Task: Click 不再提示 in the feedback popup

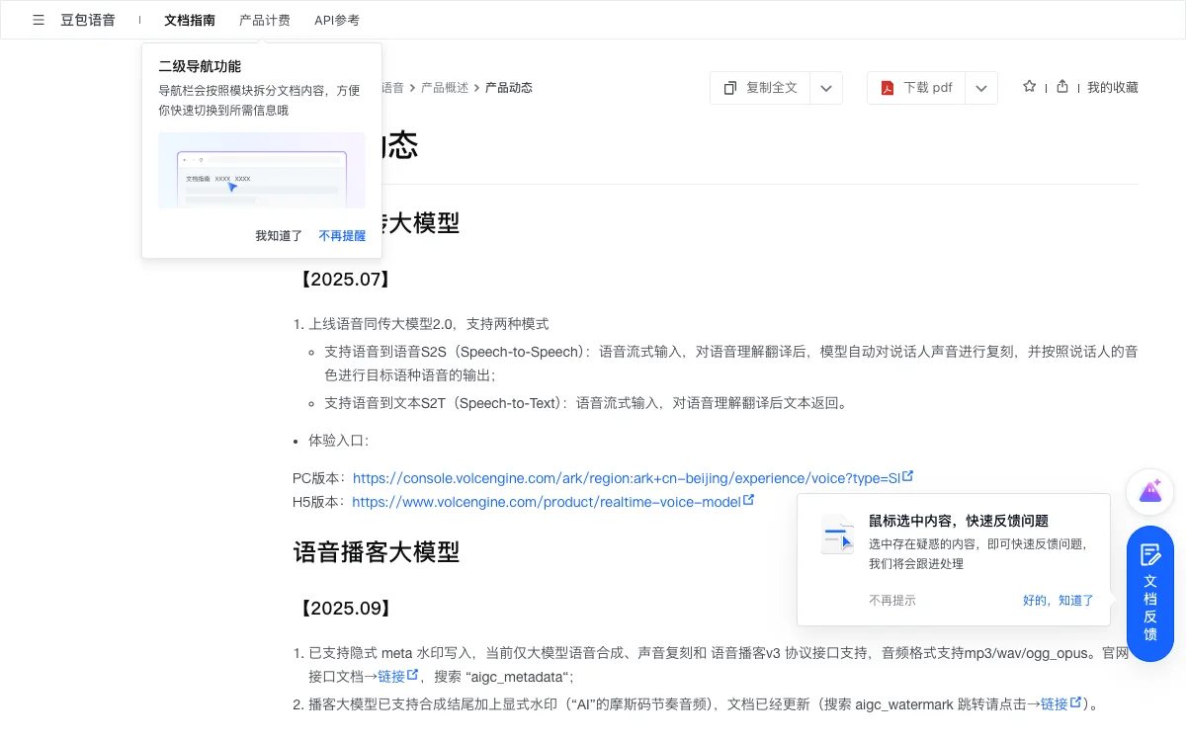Action: click(x=892, y=601)
